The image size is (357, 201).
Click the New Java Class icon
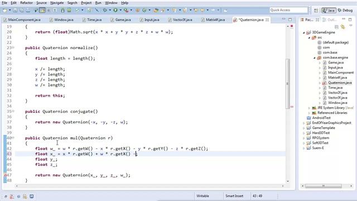[x=144, y=10]
